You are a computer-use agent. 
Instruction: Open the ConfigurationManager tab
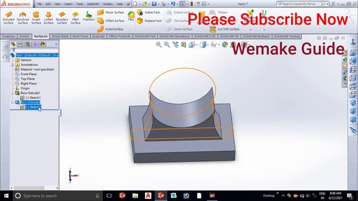tap(28, 45)
